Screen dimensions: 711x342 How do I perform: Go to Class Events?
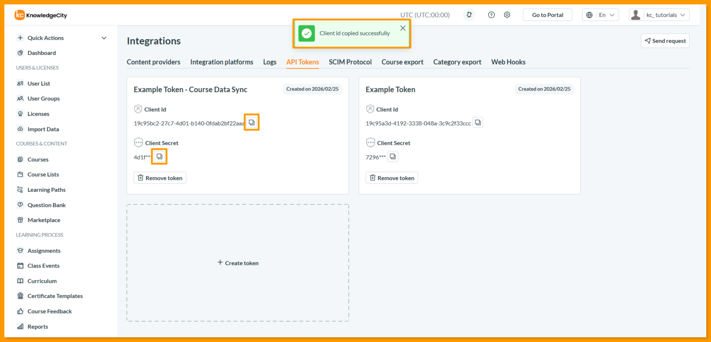click(44, 266)
